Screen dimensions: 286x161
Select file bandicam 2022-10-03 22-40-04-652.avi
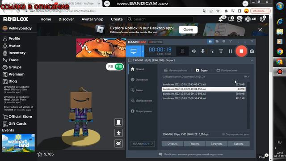coord(204,89)
